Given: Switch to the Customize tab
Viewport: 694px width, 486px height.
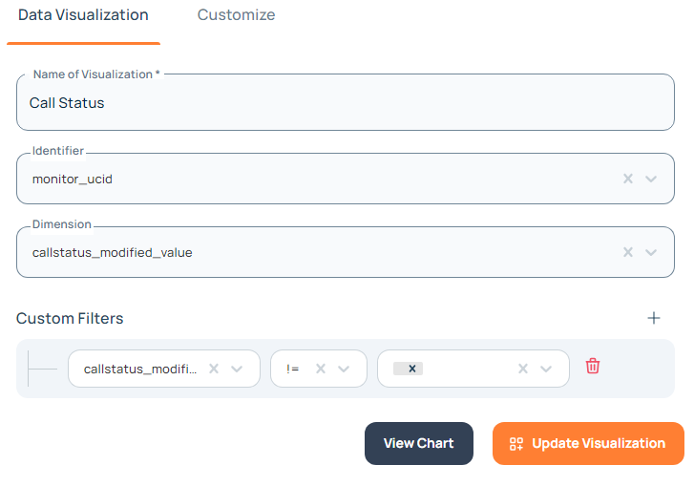Looking at the screenshot, I should click(236, 15).
